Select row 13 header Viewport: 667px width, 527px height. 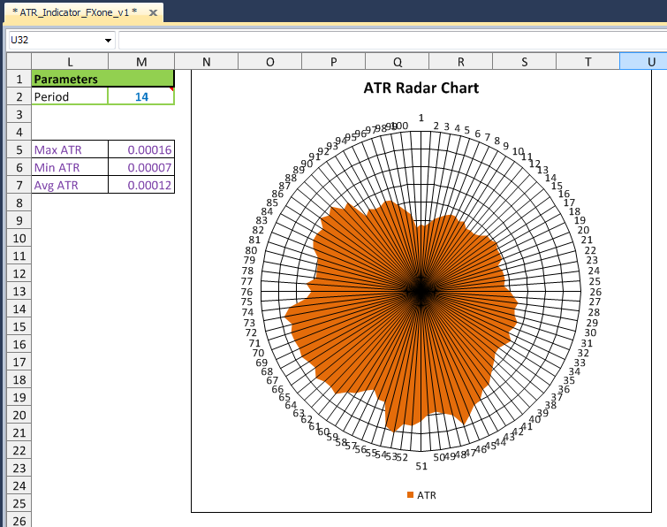tap(18, 291)
